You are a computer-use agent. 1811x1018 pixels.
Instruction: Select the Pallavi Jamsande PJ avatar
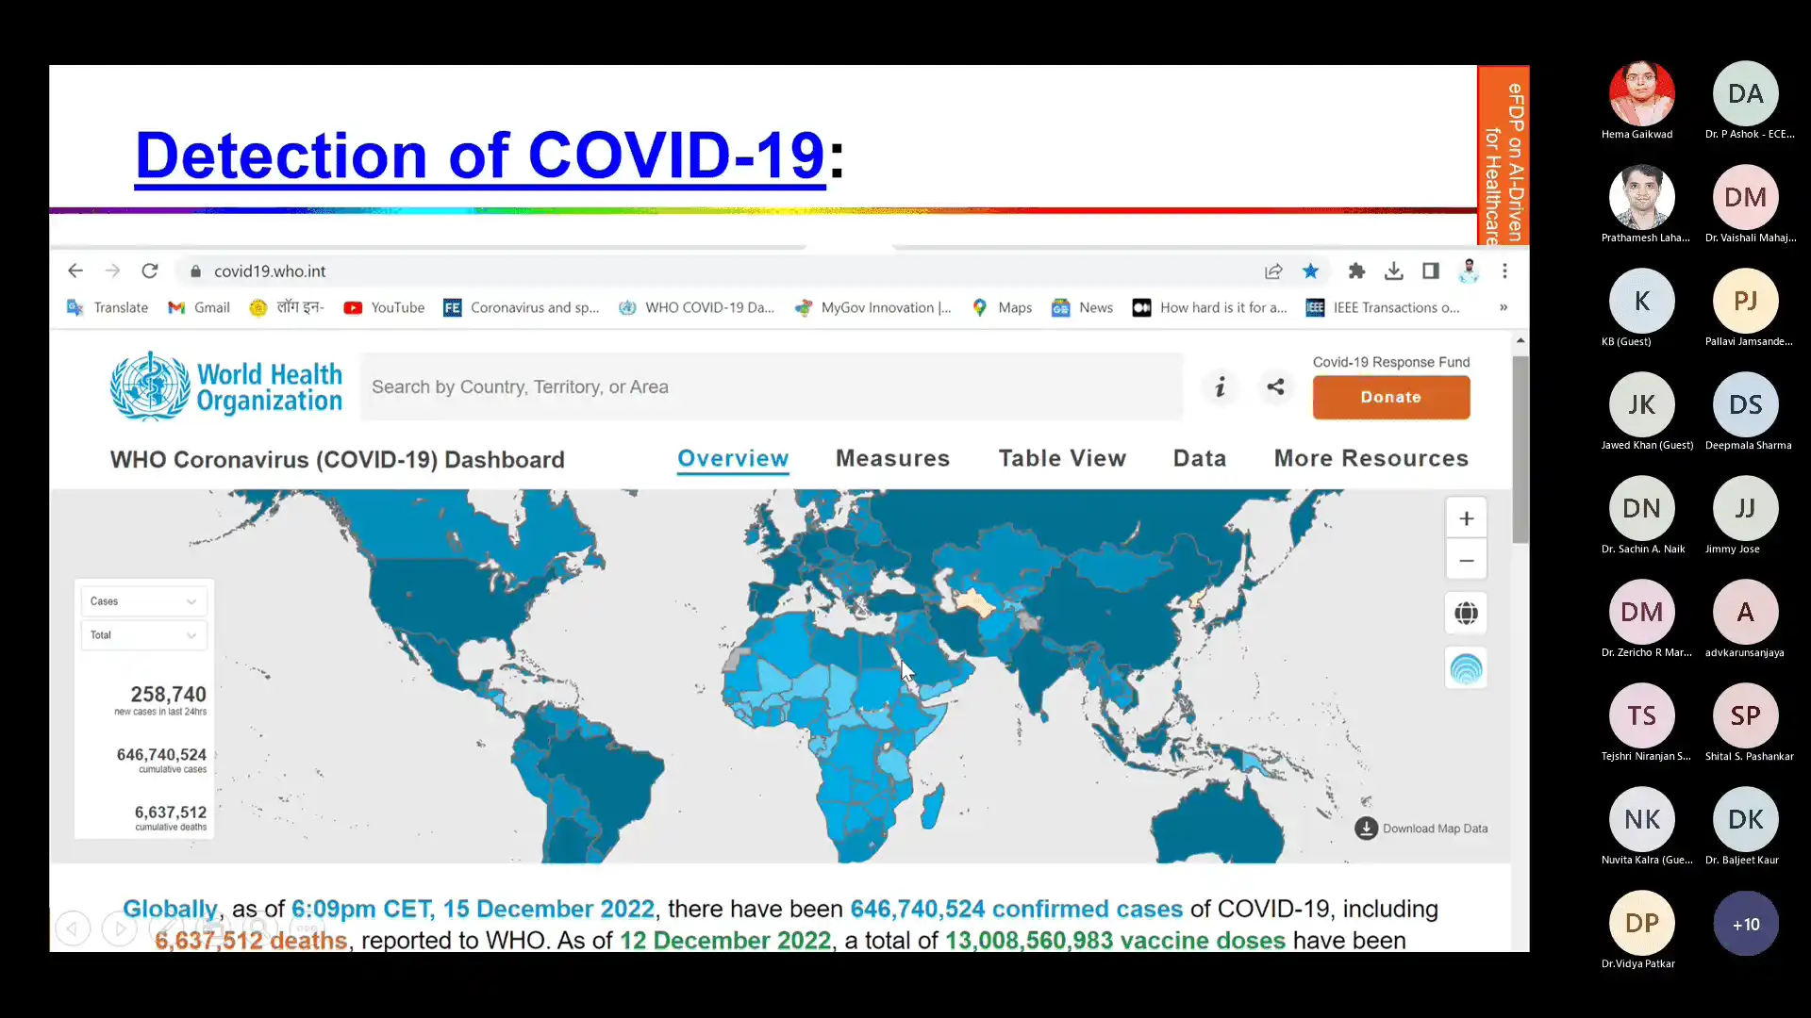(x=1745, y=301)
